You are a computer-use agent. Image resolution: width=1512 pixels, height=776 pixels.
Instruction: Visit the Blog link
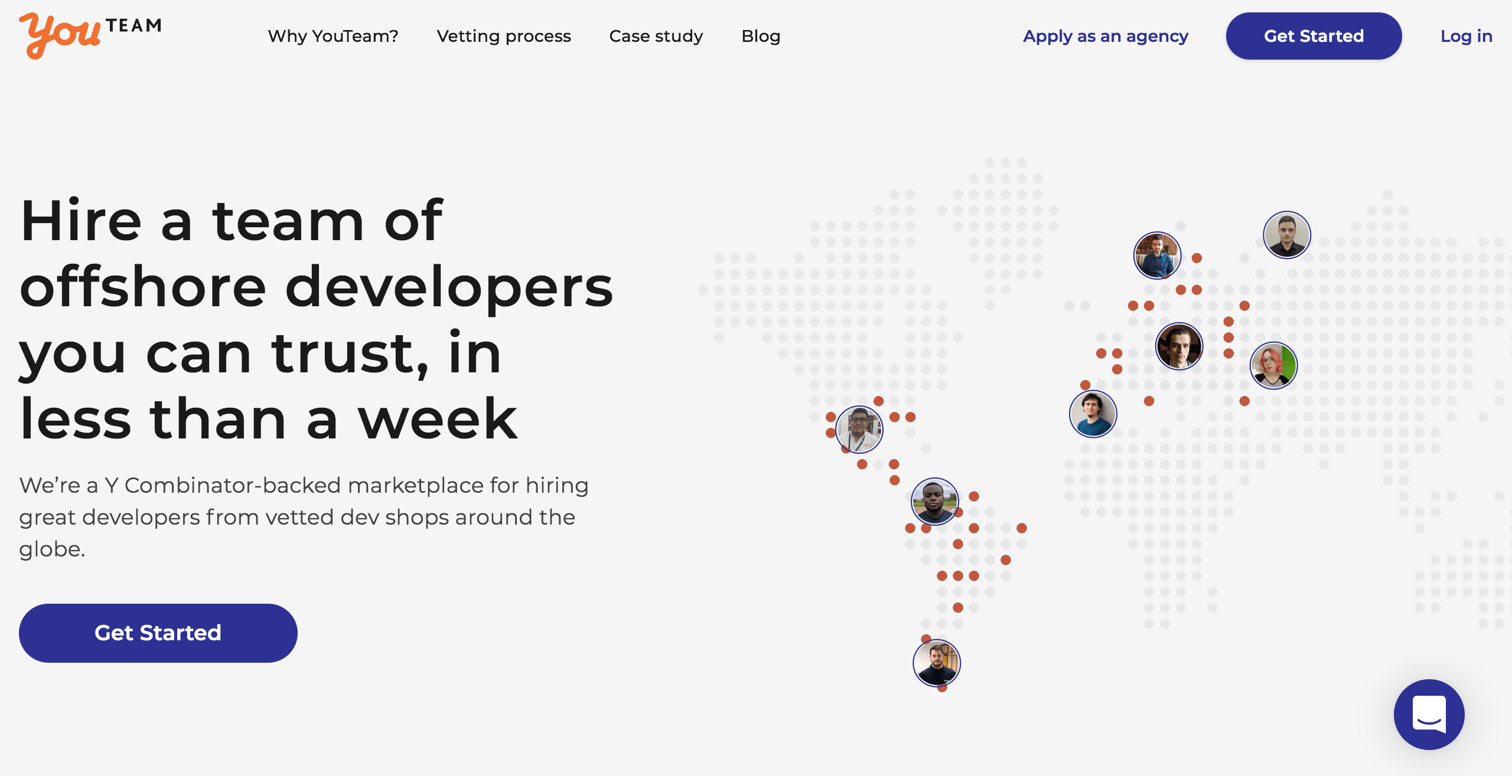click(761, 36)
